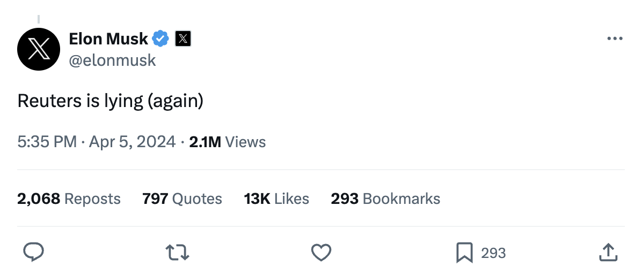Click the 5:35 PM · Apr 5, 2024 timestamp
Screen dimensions: 642x274
pos(97,142)
